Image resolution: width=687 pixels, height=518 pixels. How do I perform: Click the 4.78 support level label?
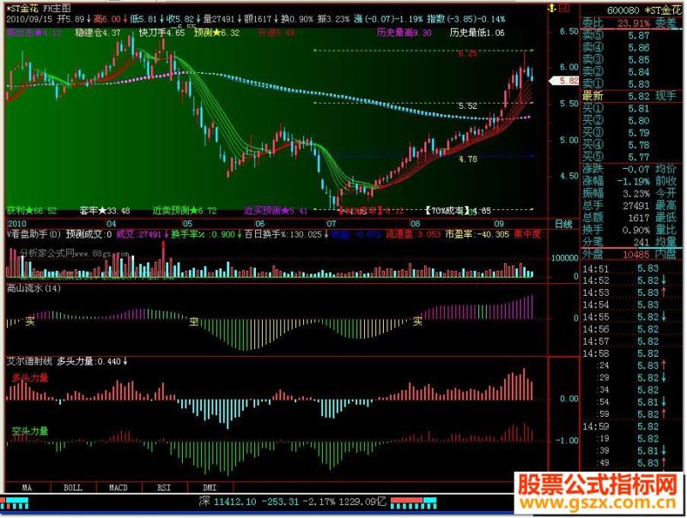point(467,160)
